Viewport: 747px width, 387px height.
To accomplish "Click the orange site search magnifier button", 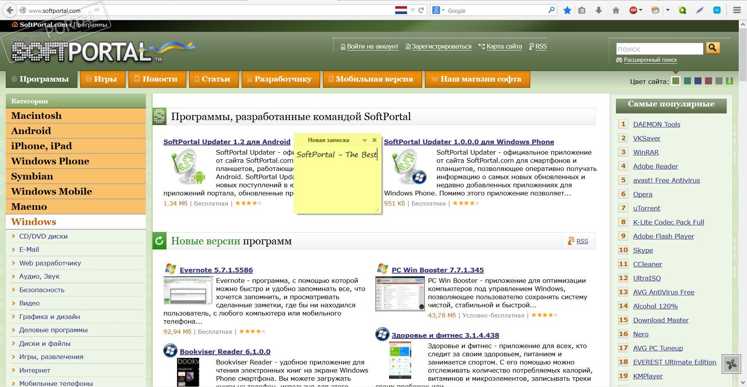I will click(x=713, y=48).
